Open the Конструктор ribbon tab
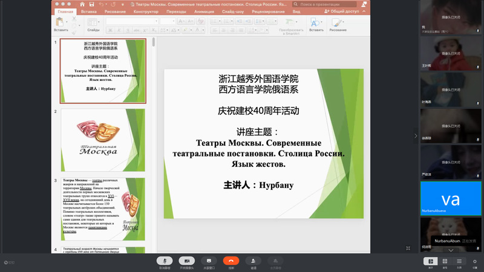 146,11
